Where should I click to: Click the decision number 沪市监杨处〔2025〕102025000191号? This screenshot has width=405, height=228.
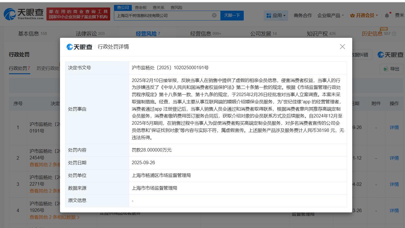tap(170, 68)
